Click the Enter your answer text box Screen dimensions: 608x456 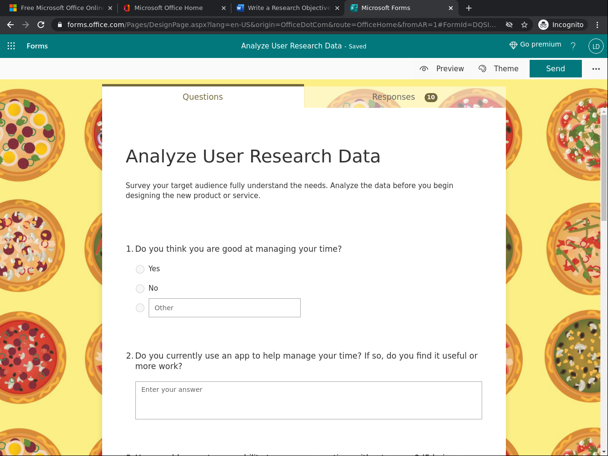pos(308,400)
